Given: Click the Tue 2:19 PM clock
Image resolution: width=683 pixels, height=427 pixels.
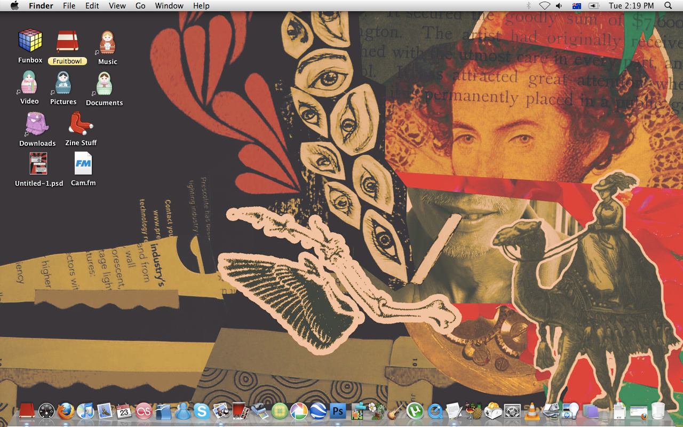Looking at the screenshot, I should click(631, 6).
